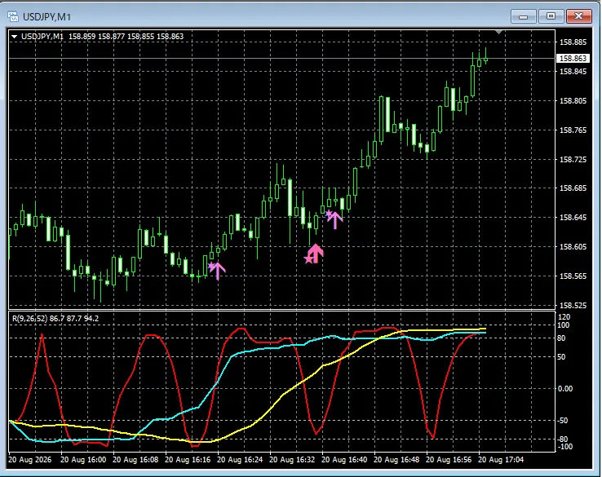Click the 20 Aug 2026 date label
The width and height of the screenshot is (602, 477).
click(30, 460)
